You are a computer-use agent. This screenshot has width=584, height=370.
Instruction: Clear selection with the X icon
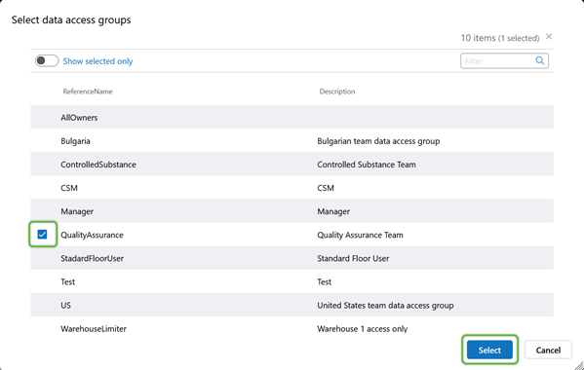[x=549, y=36]
